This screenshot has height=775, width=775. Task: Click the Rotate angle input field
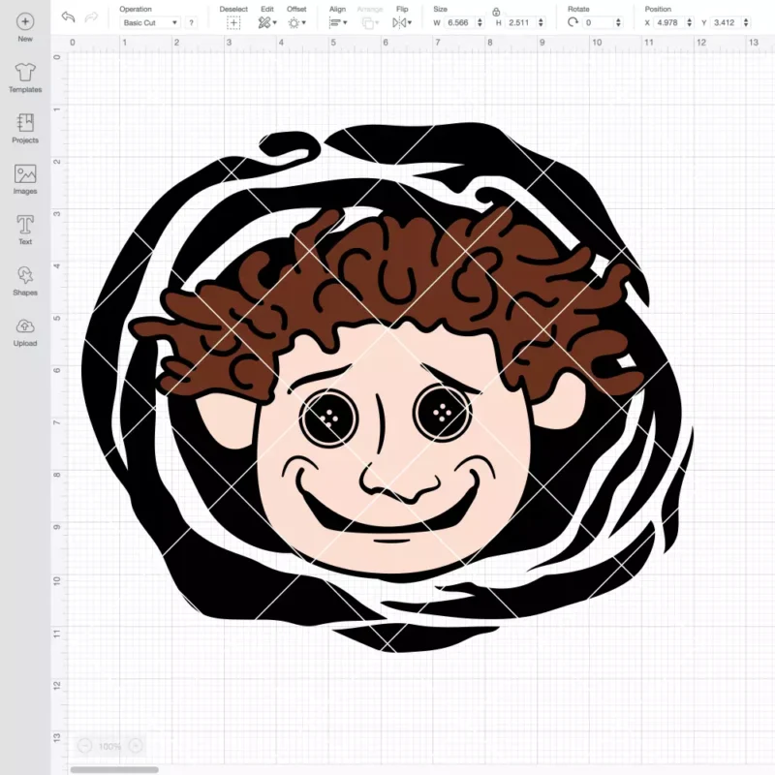(x=598, y=22)
